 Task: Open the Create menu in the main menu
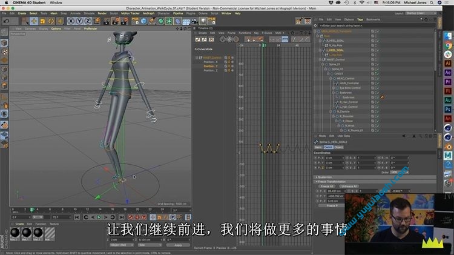coord(22,13)
